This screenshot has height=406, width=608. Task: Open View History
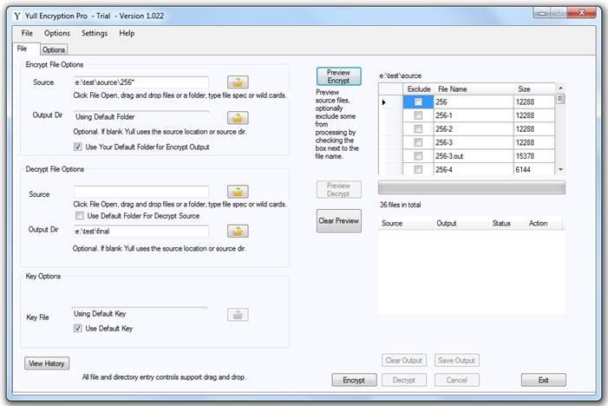click(47, 363)
